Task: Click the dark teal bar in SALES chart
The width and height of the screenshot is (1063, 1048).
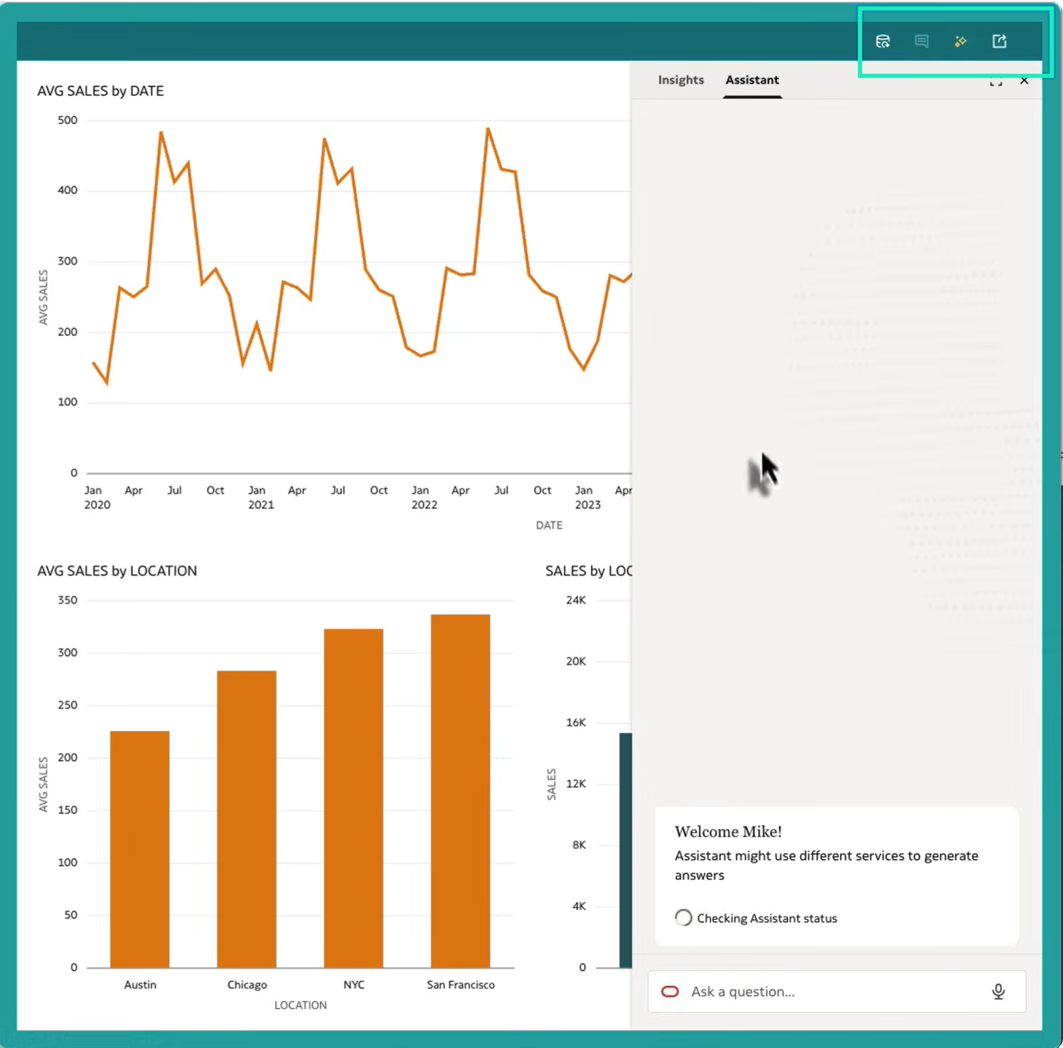Action: (x=625, y=850)
